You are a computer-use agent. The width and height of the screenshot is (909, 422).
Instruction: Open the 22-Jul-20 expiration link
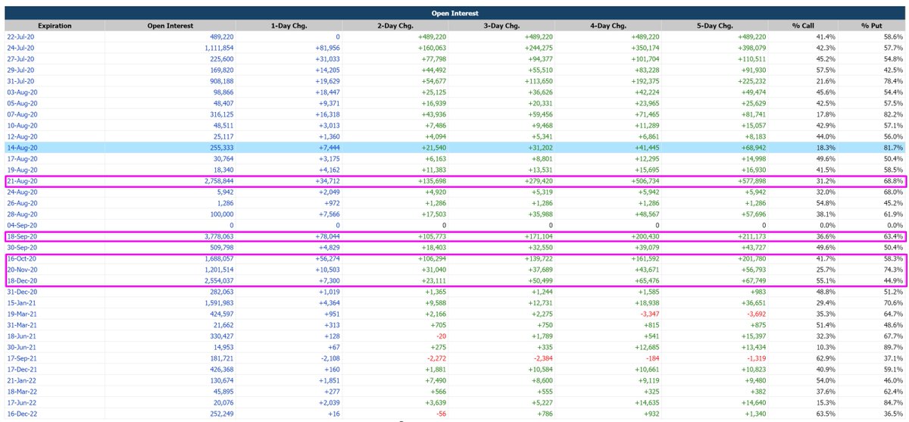(x=21, y=36)
